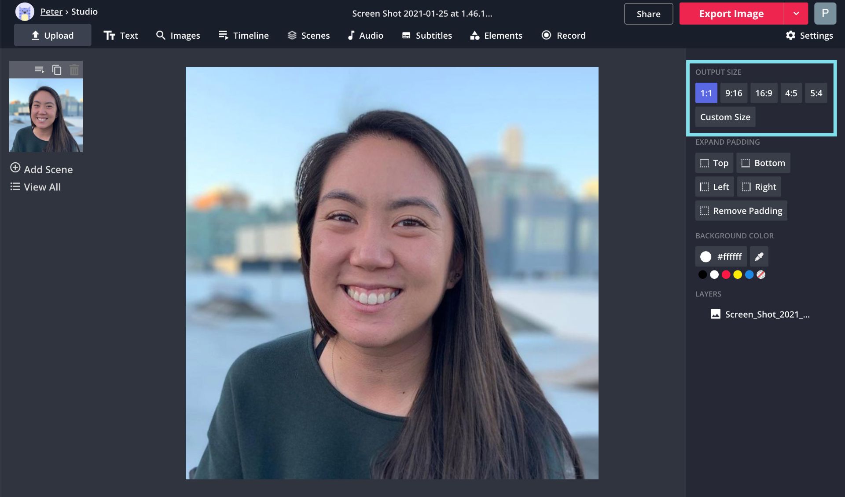Remove padding from the image
The width and height of the screenshot is (845, 497).
click(x=741, y=210)
